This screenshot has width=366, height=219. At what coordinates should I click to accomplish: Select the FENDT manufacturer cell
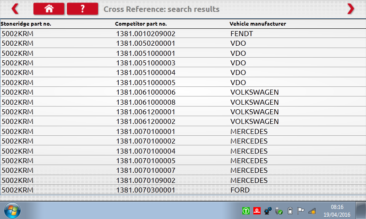pyautogui.click(x=241, y=34)
